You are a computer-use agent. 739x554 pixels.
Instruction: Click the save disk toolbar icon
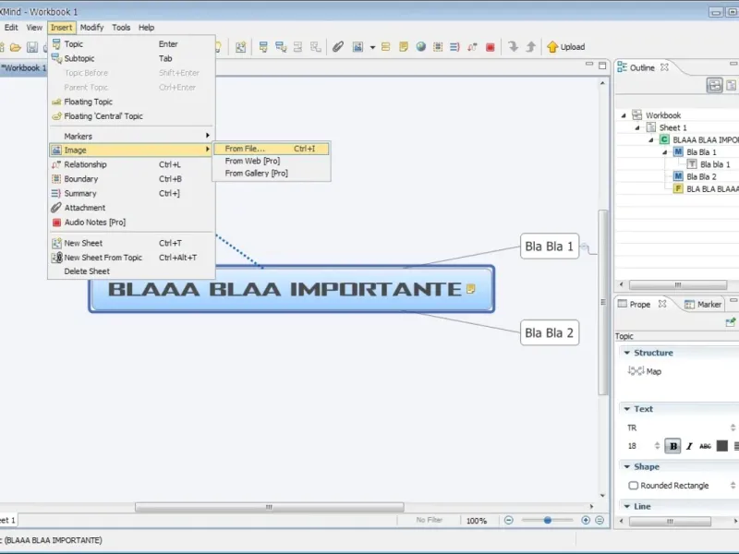(x=32, y=47)
